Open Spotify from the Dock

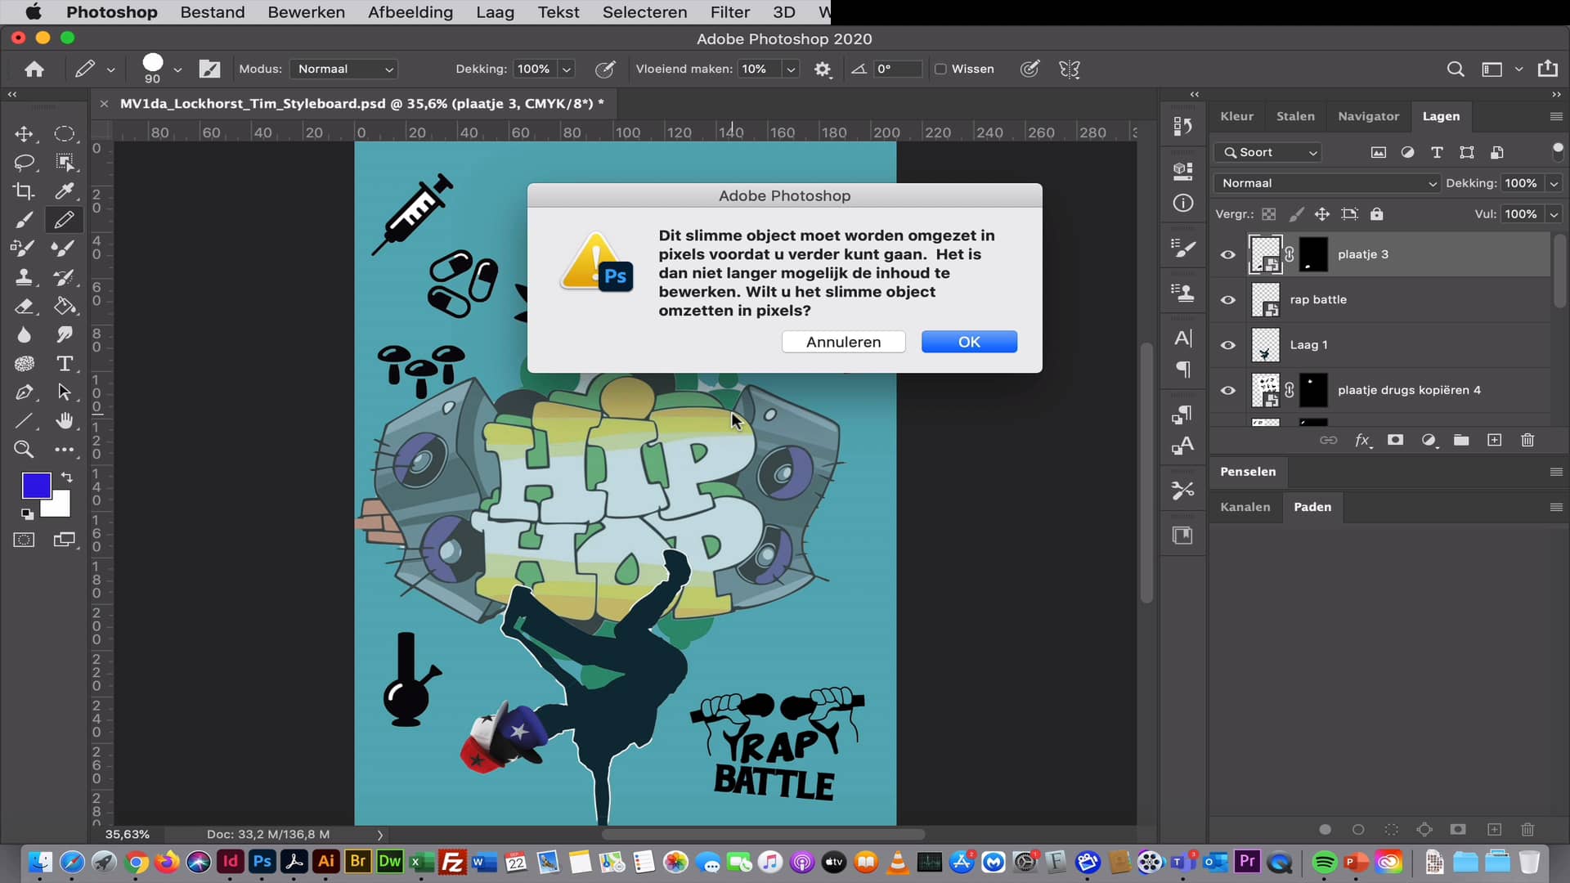[x=1324, y=863]
